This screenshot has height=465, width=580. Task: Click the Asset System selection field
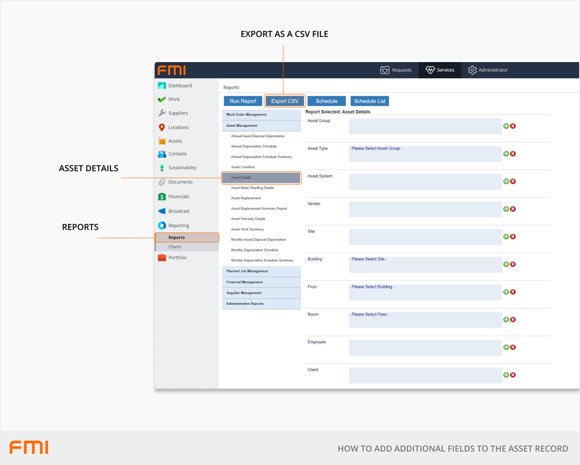pyautogui.click(x=425, y=182)
